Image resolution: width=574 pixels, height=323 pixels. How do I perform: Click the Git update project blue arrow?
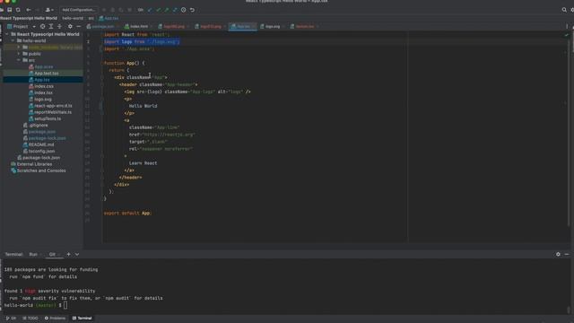[150, 10]
